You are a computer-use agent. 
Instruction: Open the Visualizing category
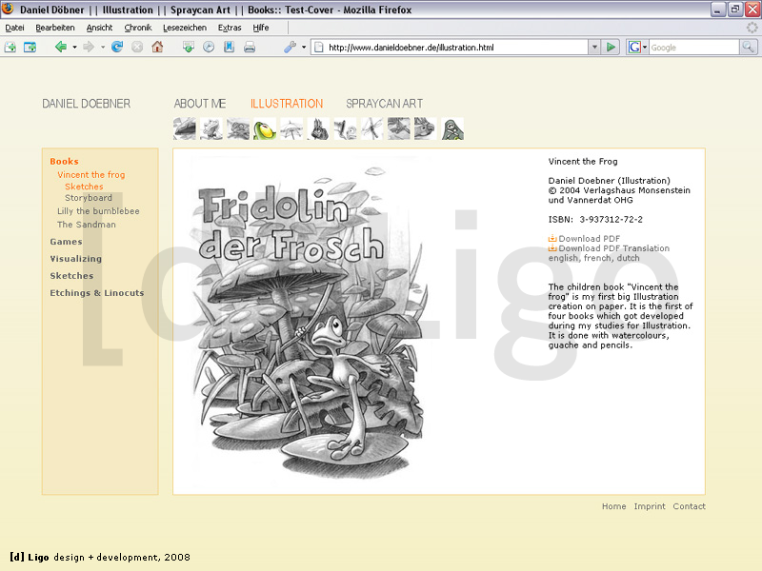76,259
